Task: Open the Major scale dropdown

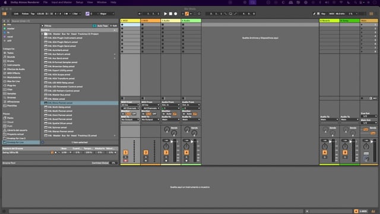Action: click(x=107, y=14)
